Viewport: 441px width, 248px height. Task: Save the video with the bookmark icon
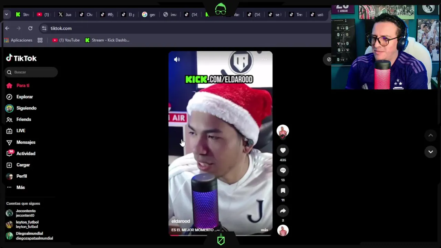[283, 190]
